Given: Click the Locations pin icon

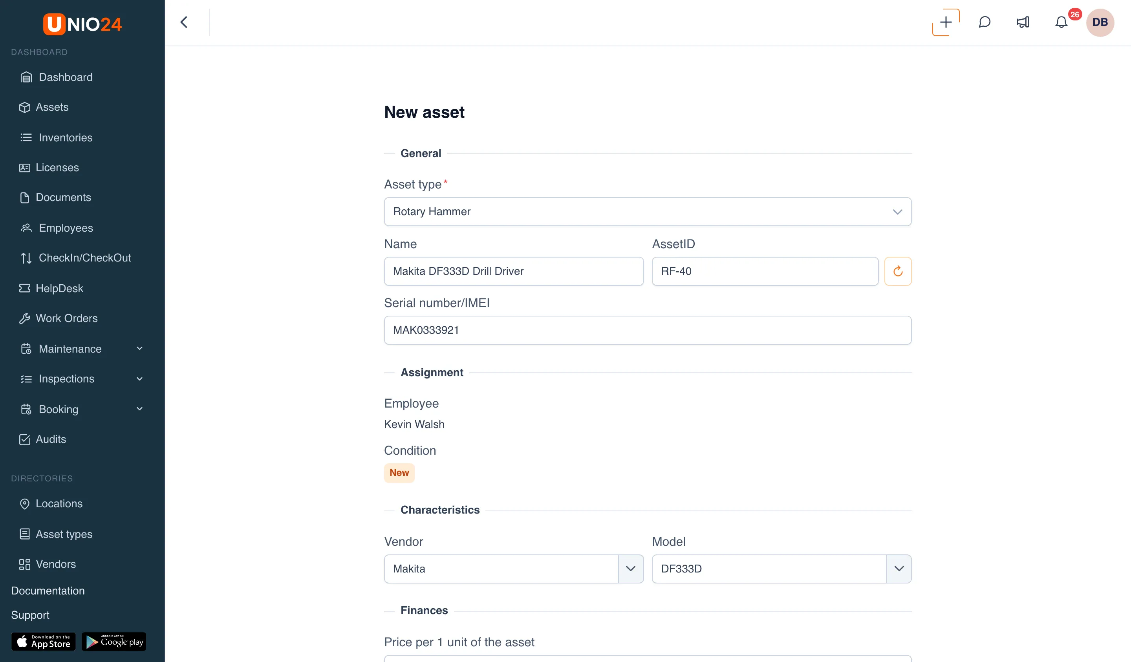Looking at the screenshot, I should pos(25,504).
